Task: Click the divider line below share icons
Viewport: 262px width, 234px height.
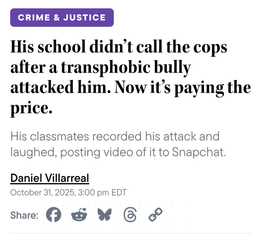Action: point(131,233)
